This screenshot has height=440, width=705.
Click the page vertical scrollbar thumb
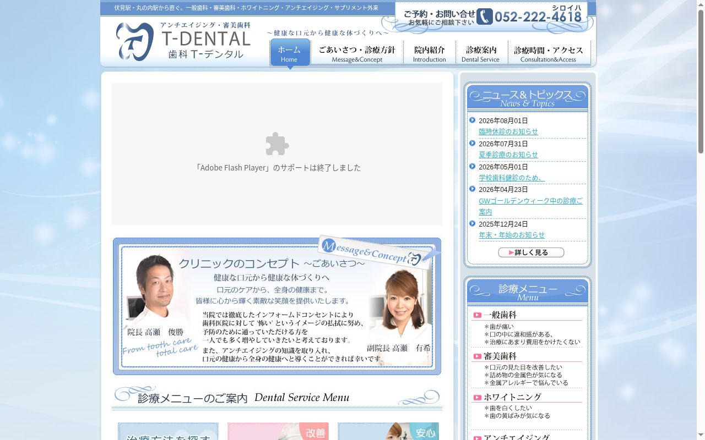pyautogui.click(x=701, y=81)
